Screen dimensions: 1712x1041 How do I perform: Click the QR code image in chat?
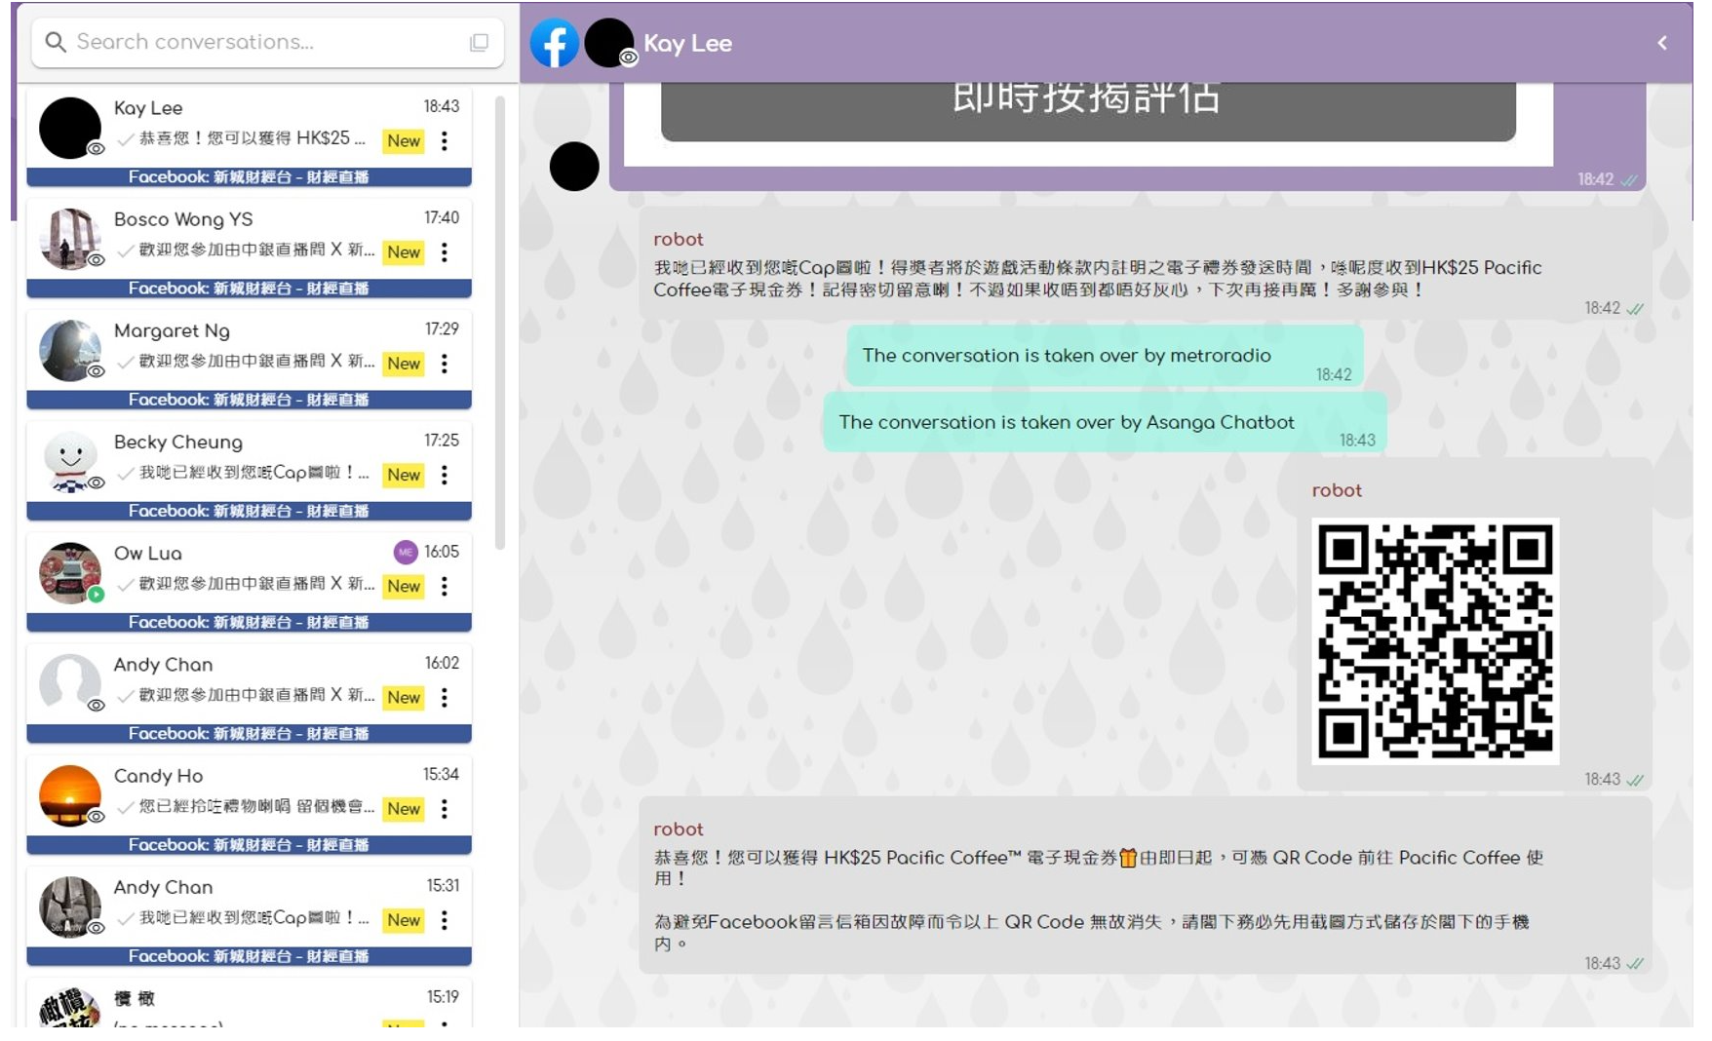pos(1434,641)
